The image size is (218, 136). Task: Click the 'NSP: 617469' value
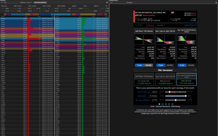click(61, 6)
